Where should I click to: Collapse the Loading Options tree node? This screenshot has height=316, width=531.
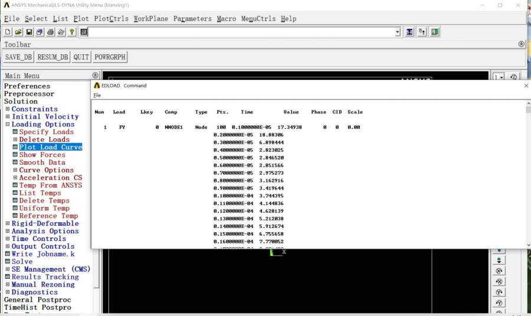pyautogui.click(x=8, y=125)
